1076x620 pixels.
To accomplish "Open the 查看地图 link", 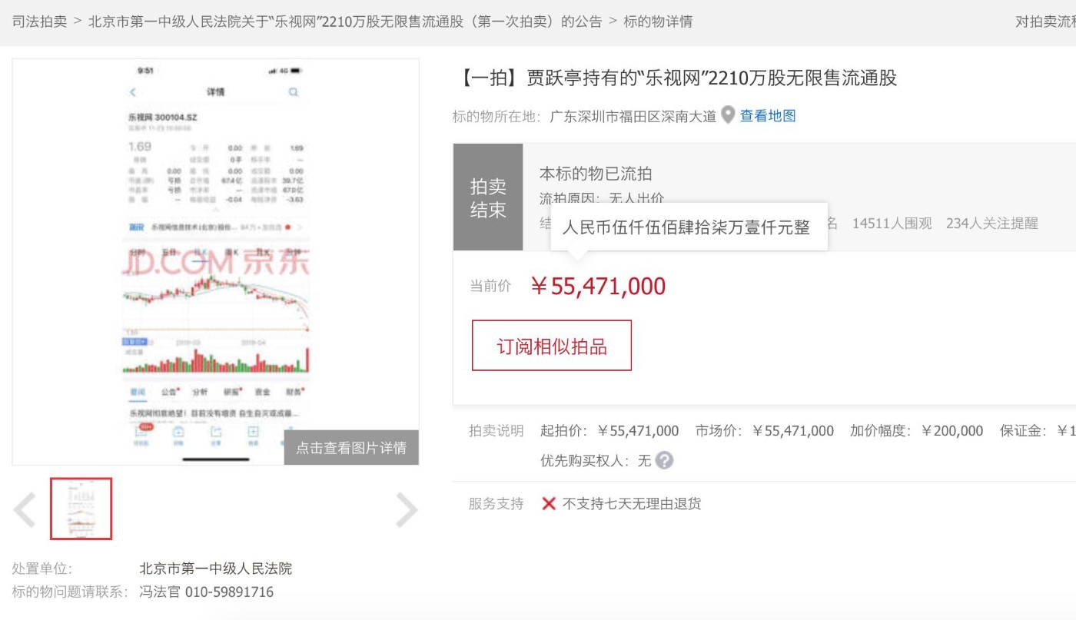I will pyautogui.click(x=768, y=116).
